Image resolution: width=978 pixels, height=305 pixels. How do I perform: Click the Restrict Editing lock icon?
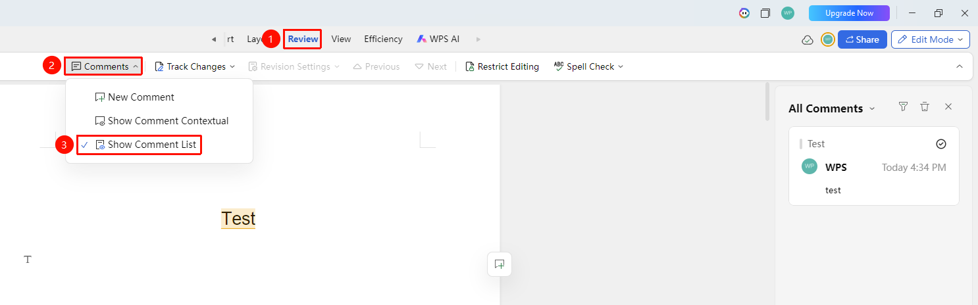click(469, 66)
